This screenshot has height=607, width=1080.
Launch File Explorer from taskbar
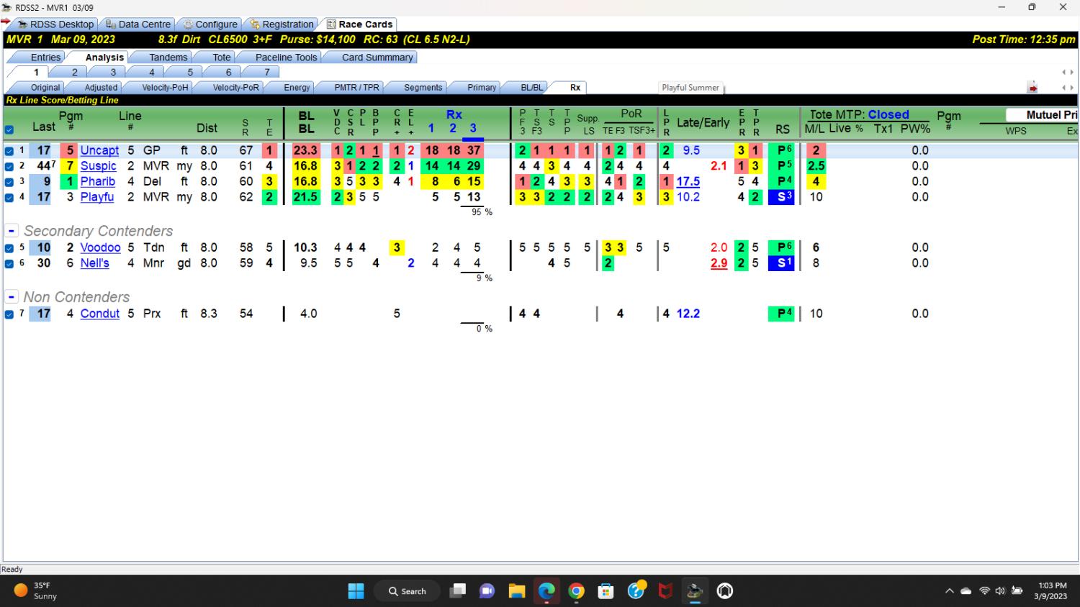pos(516,591)
